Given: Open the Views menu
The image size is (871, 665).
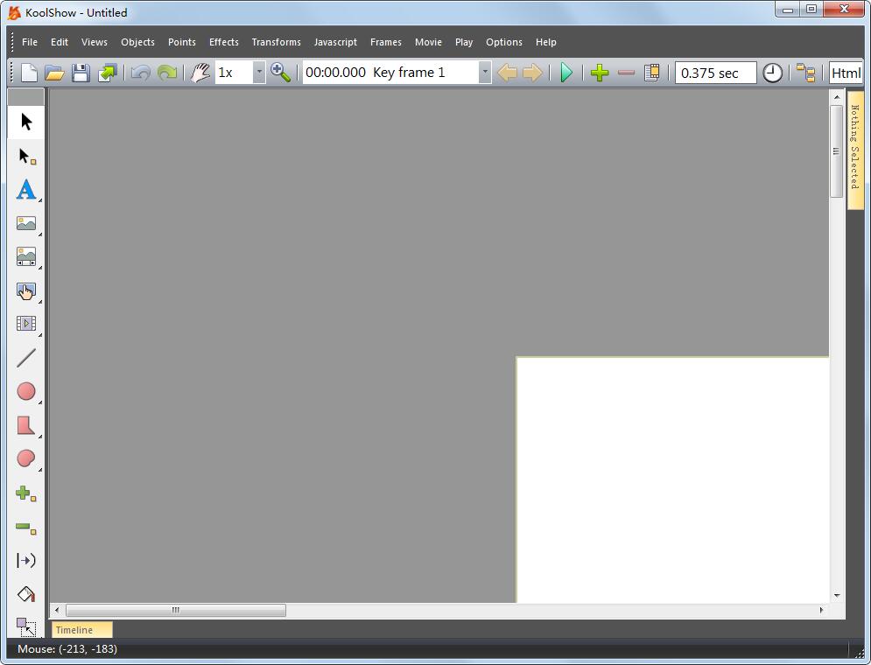Looking at the screenshot, I should 95,42.
